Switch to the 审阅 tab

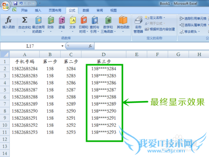(x=99, y=10)
